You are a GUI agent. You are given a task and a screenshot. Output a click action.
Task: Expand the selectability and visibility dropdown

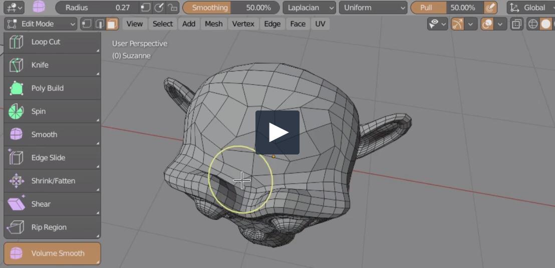[x=437, y=24]
